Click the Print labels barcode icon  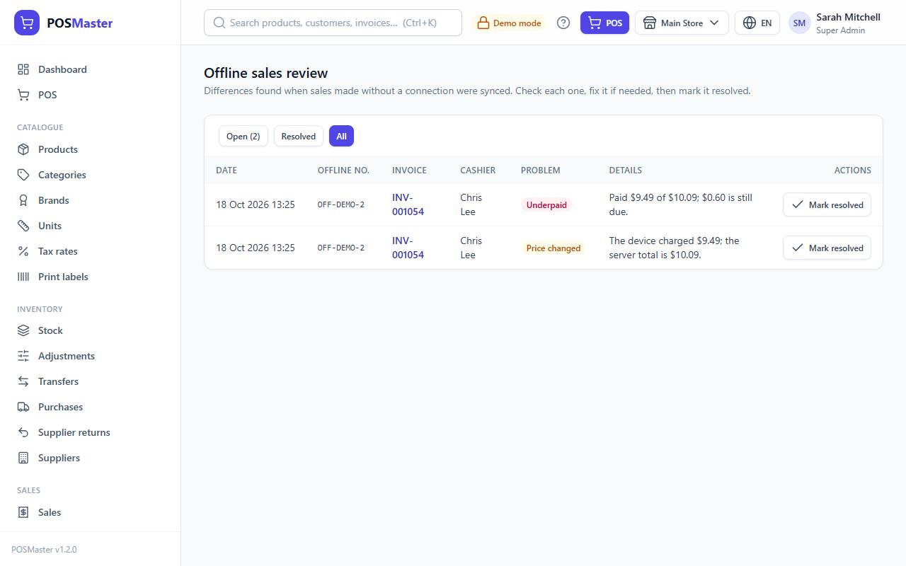click(23, 277)
